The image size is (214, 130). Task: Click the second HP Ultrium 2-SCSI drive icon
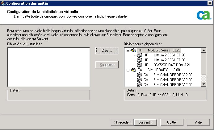(x=140, y=60)
